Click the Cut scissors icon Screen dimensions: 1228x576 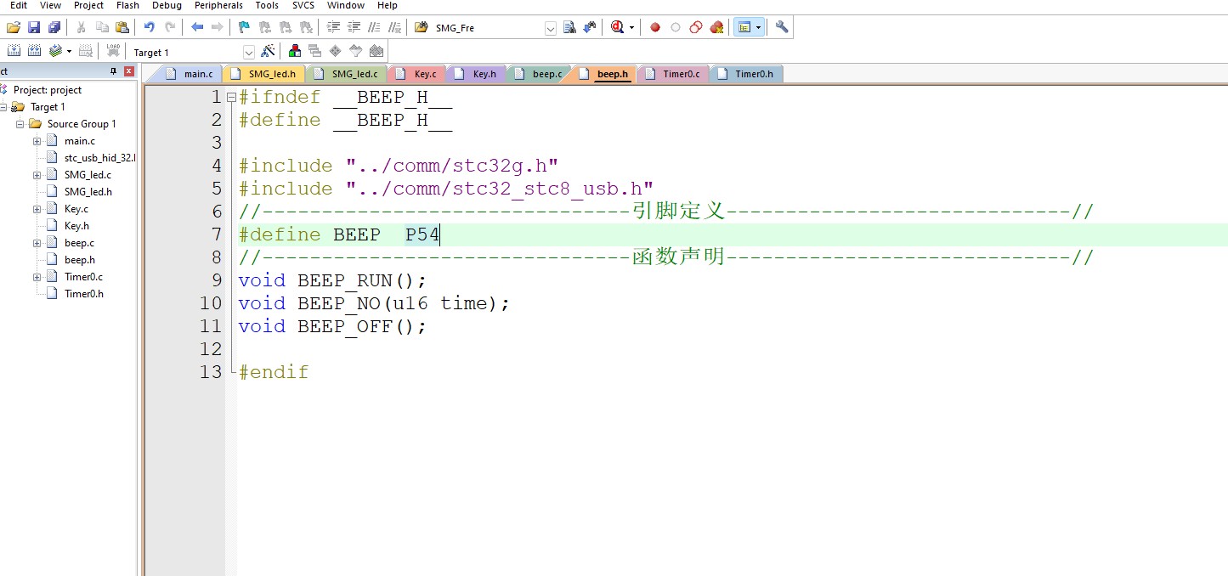(82, 27)
